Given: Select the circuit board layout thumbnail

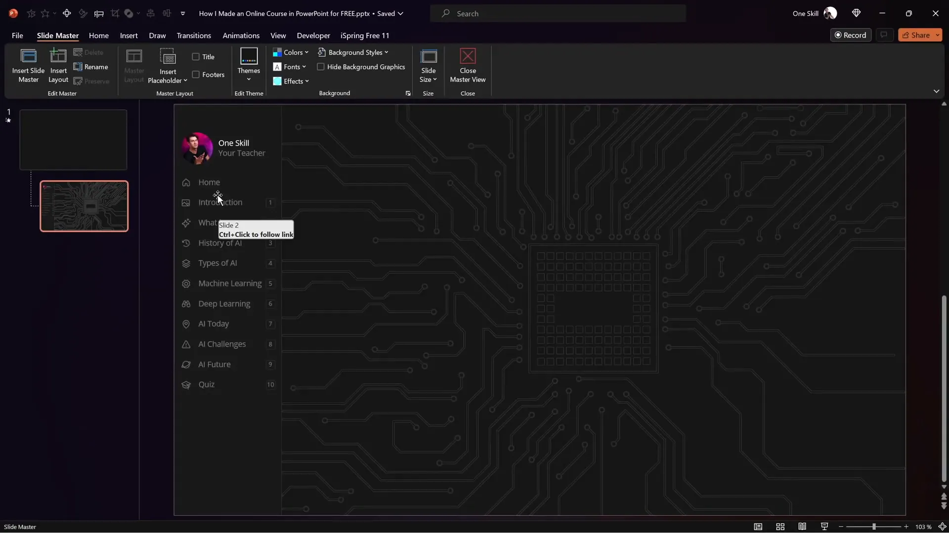Looking at the screenshot, I should click(x=84, y=206).
